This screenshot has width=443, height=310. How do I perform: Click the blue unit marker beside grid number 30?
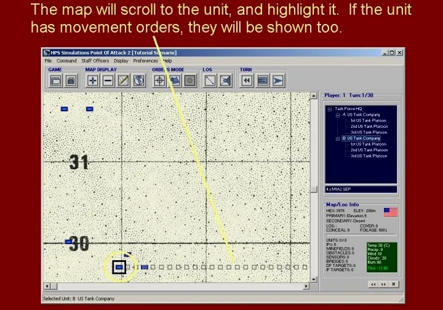pos(68,242)
